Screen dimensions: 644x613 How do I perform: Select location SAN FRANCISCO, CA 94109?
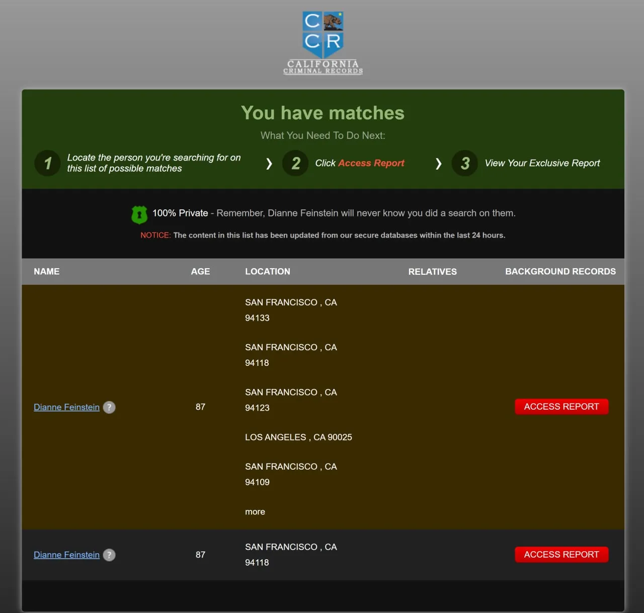click(291, 474)
